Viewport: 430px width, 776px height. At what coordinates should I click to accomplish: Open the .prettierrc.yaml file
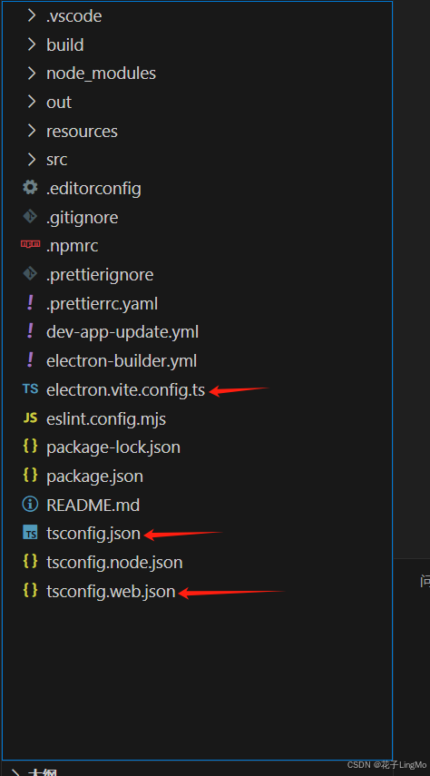pos(102,303)
